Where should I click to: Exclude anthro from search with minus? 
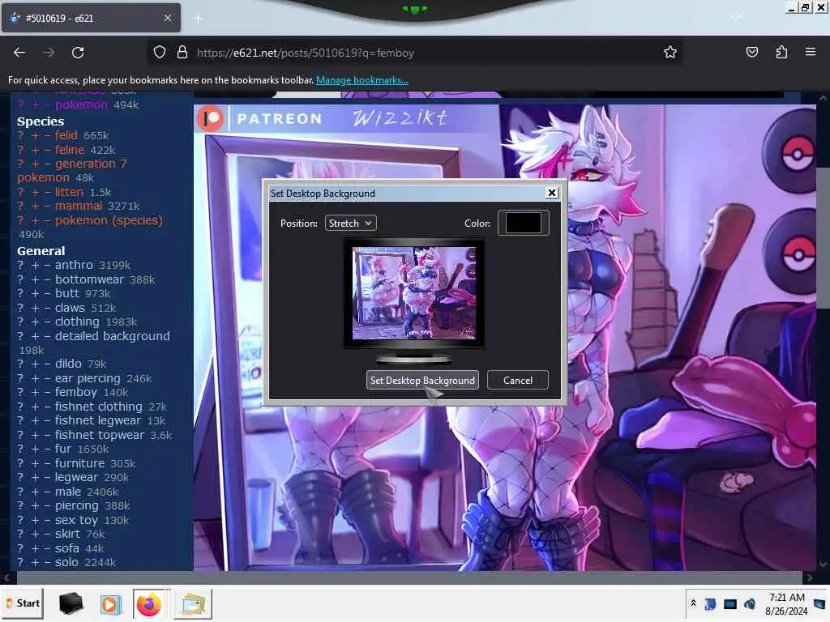[47, 265]
